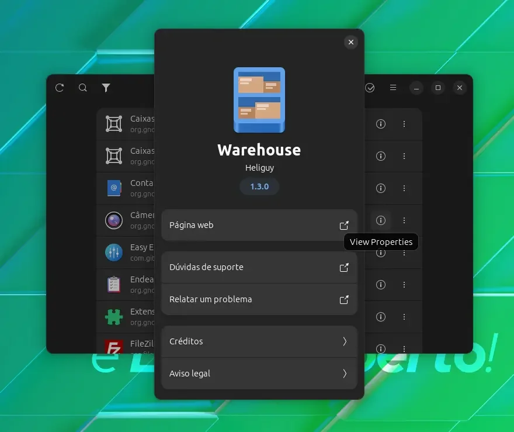Click the 1.3.0 version badge
The image size is (514, 432).
[x=259, y=186]
